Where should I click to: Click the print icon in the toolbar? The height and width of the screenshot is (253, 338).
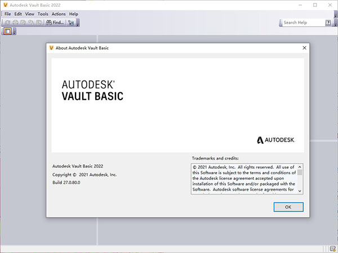[15, 22]
